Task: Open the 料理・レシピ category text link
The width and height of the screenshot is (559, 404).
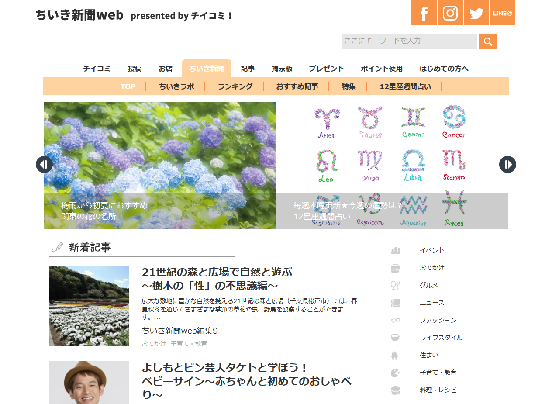Action: click(438, 390)
